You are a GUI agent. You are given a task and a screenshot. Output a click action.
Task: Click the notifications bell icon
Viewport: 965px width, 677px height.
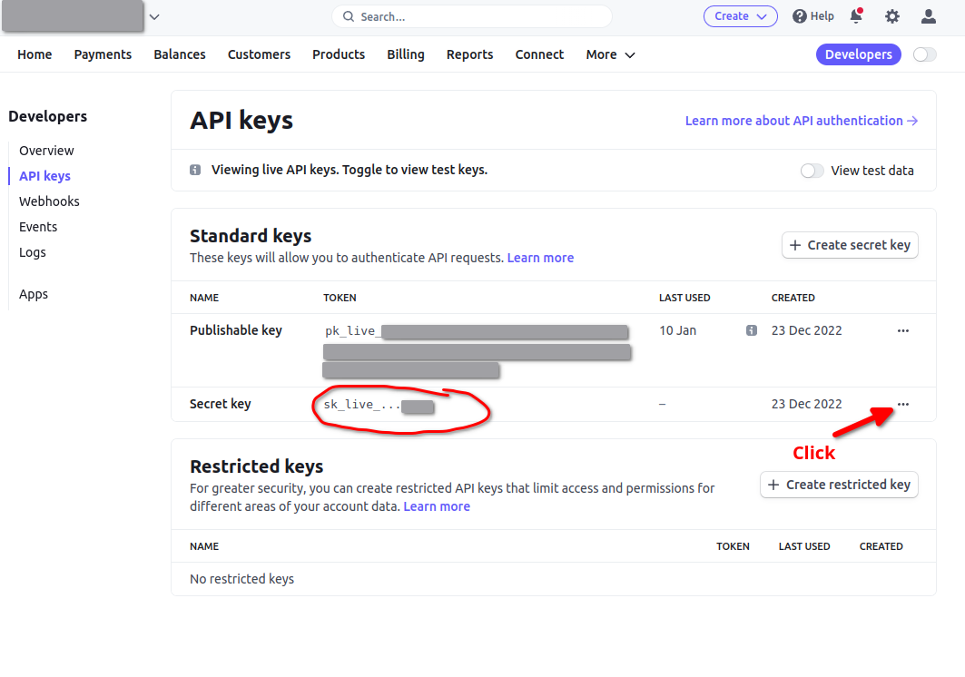click(855, 16)
